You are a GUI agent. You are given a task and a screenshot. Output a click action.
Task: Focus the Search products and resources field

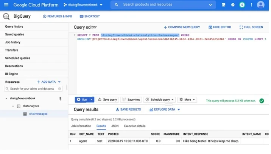[x=163, y=5]
